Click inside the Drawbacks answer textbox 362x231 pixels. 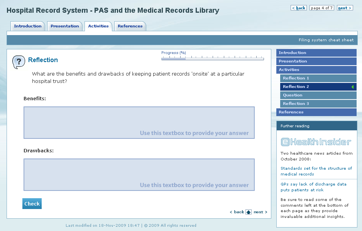click(139, 175)
